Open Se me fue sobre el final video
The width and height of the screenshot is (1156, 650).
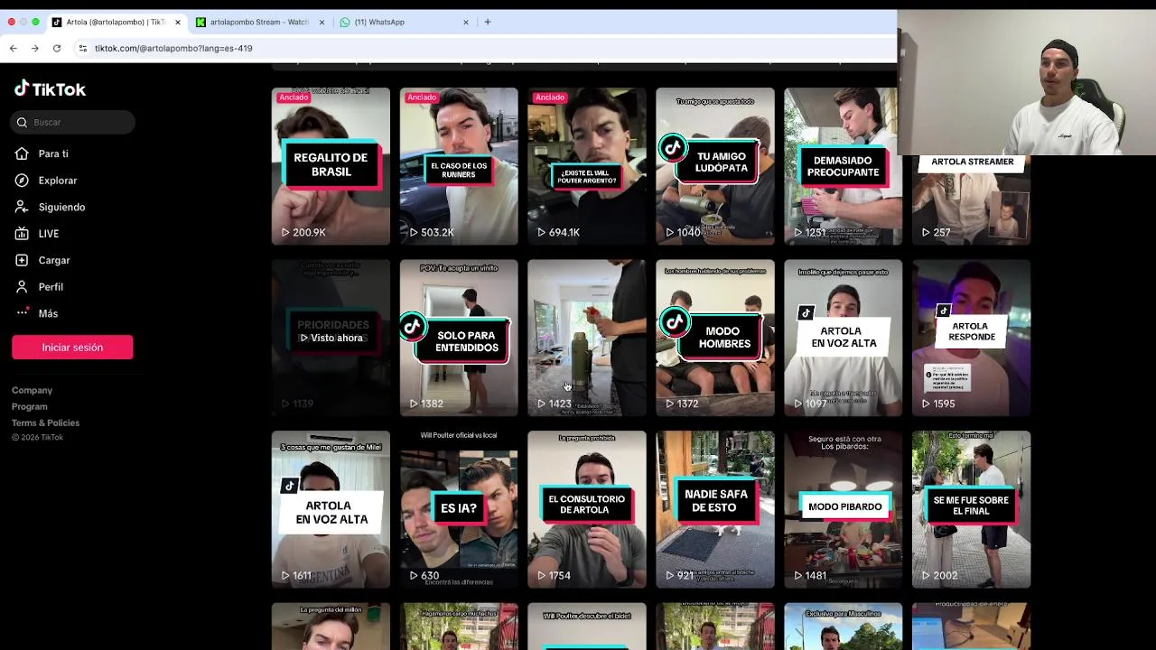971,509
